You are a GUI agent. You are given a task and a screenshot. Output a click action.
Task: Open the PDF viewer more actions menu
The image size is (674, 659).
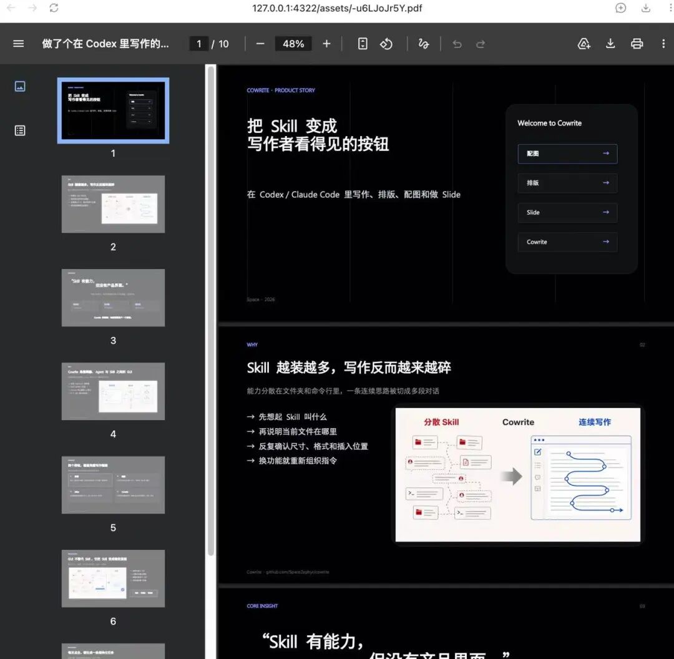[663, 44]
